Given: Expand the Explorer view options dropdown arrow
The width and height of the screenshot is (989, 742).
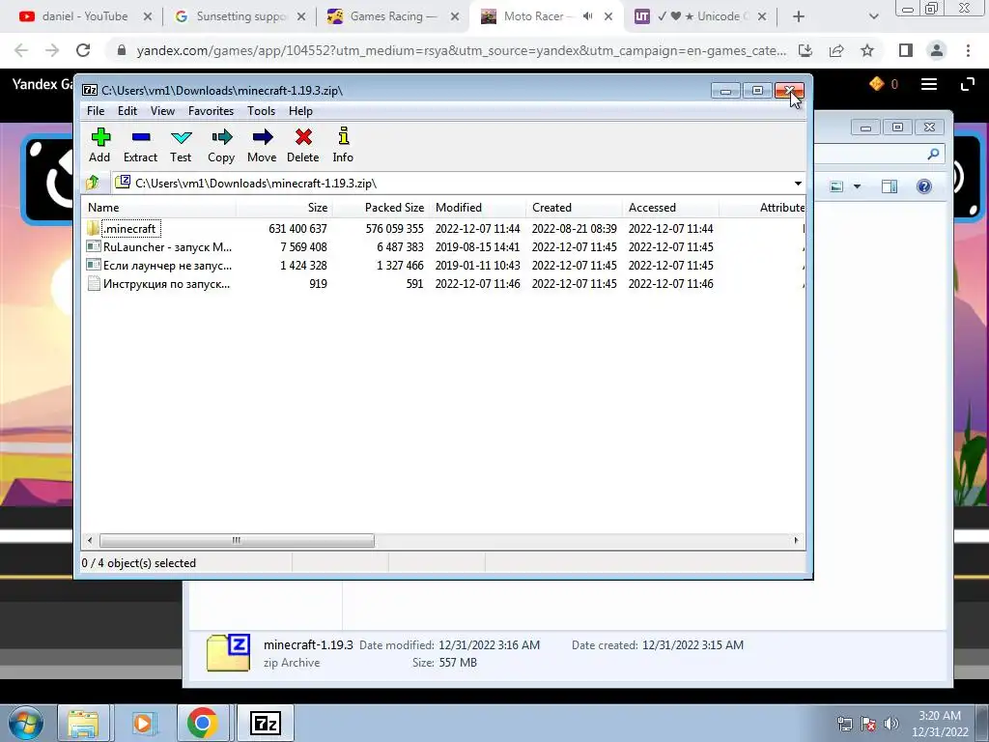Looking at the screenshot, I should point(857,186).
